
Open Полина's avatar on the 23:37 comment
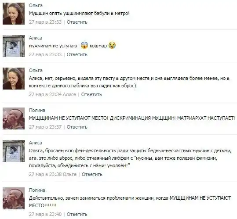(14, 118)
